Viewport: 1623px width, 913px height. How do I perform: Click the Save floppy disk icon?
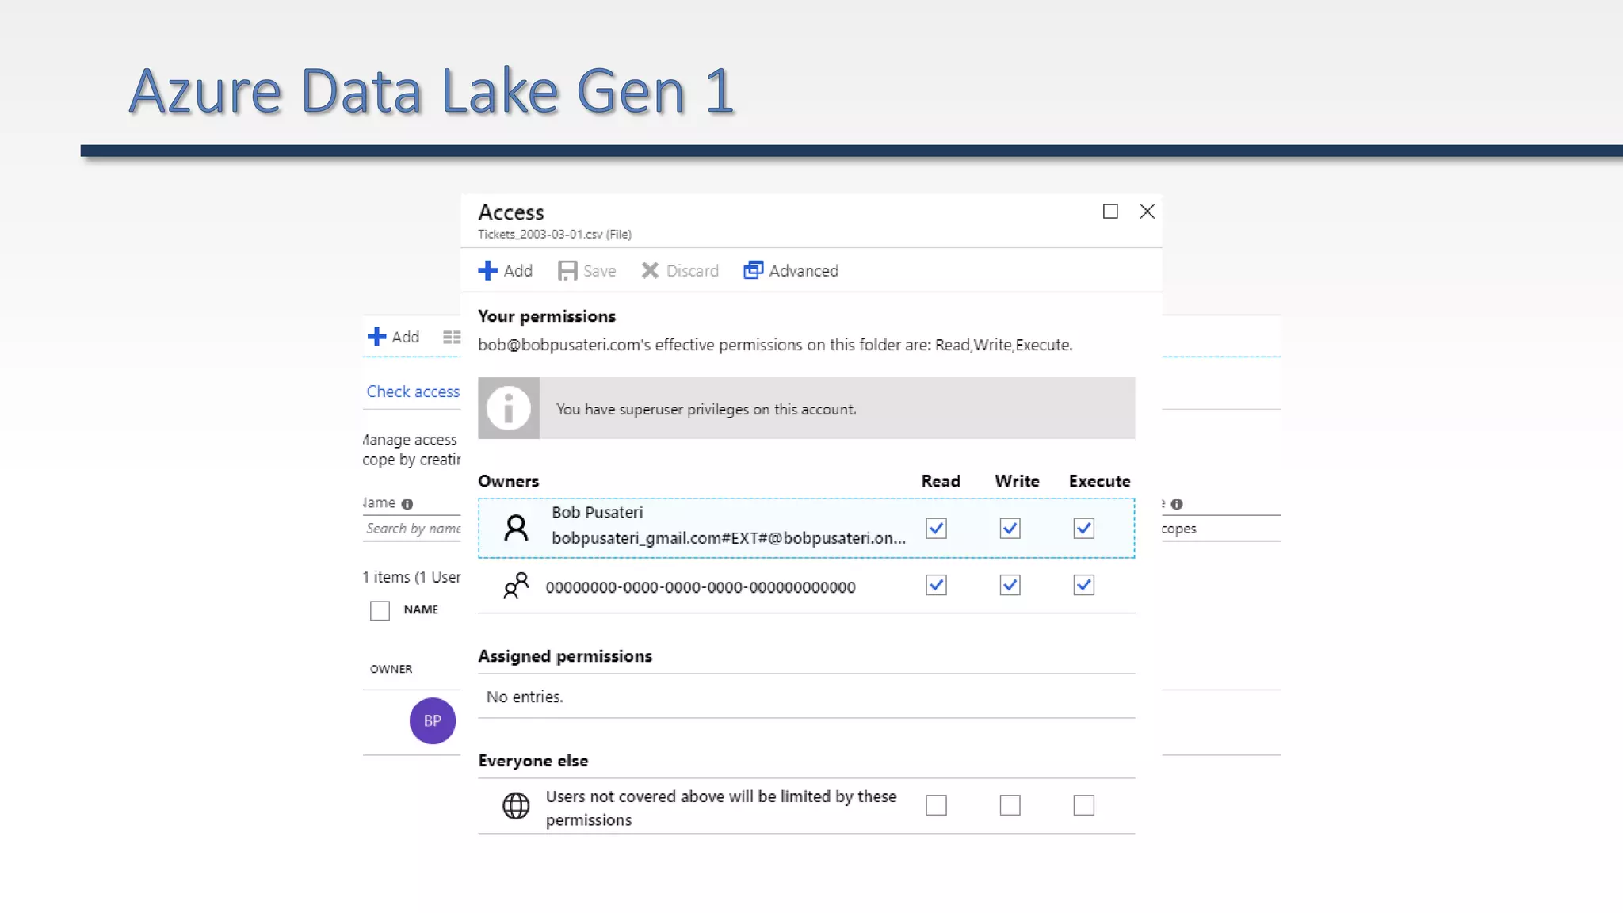[567, 271]
